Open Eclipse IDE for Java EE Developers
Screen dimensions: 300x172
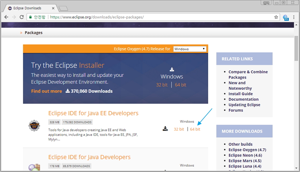pos(93,113)
